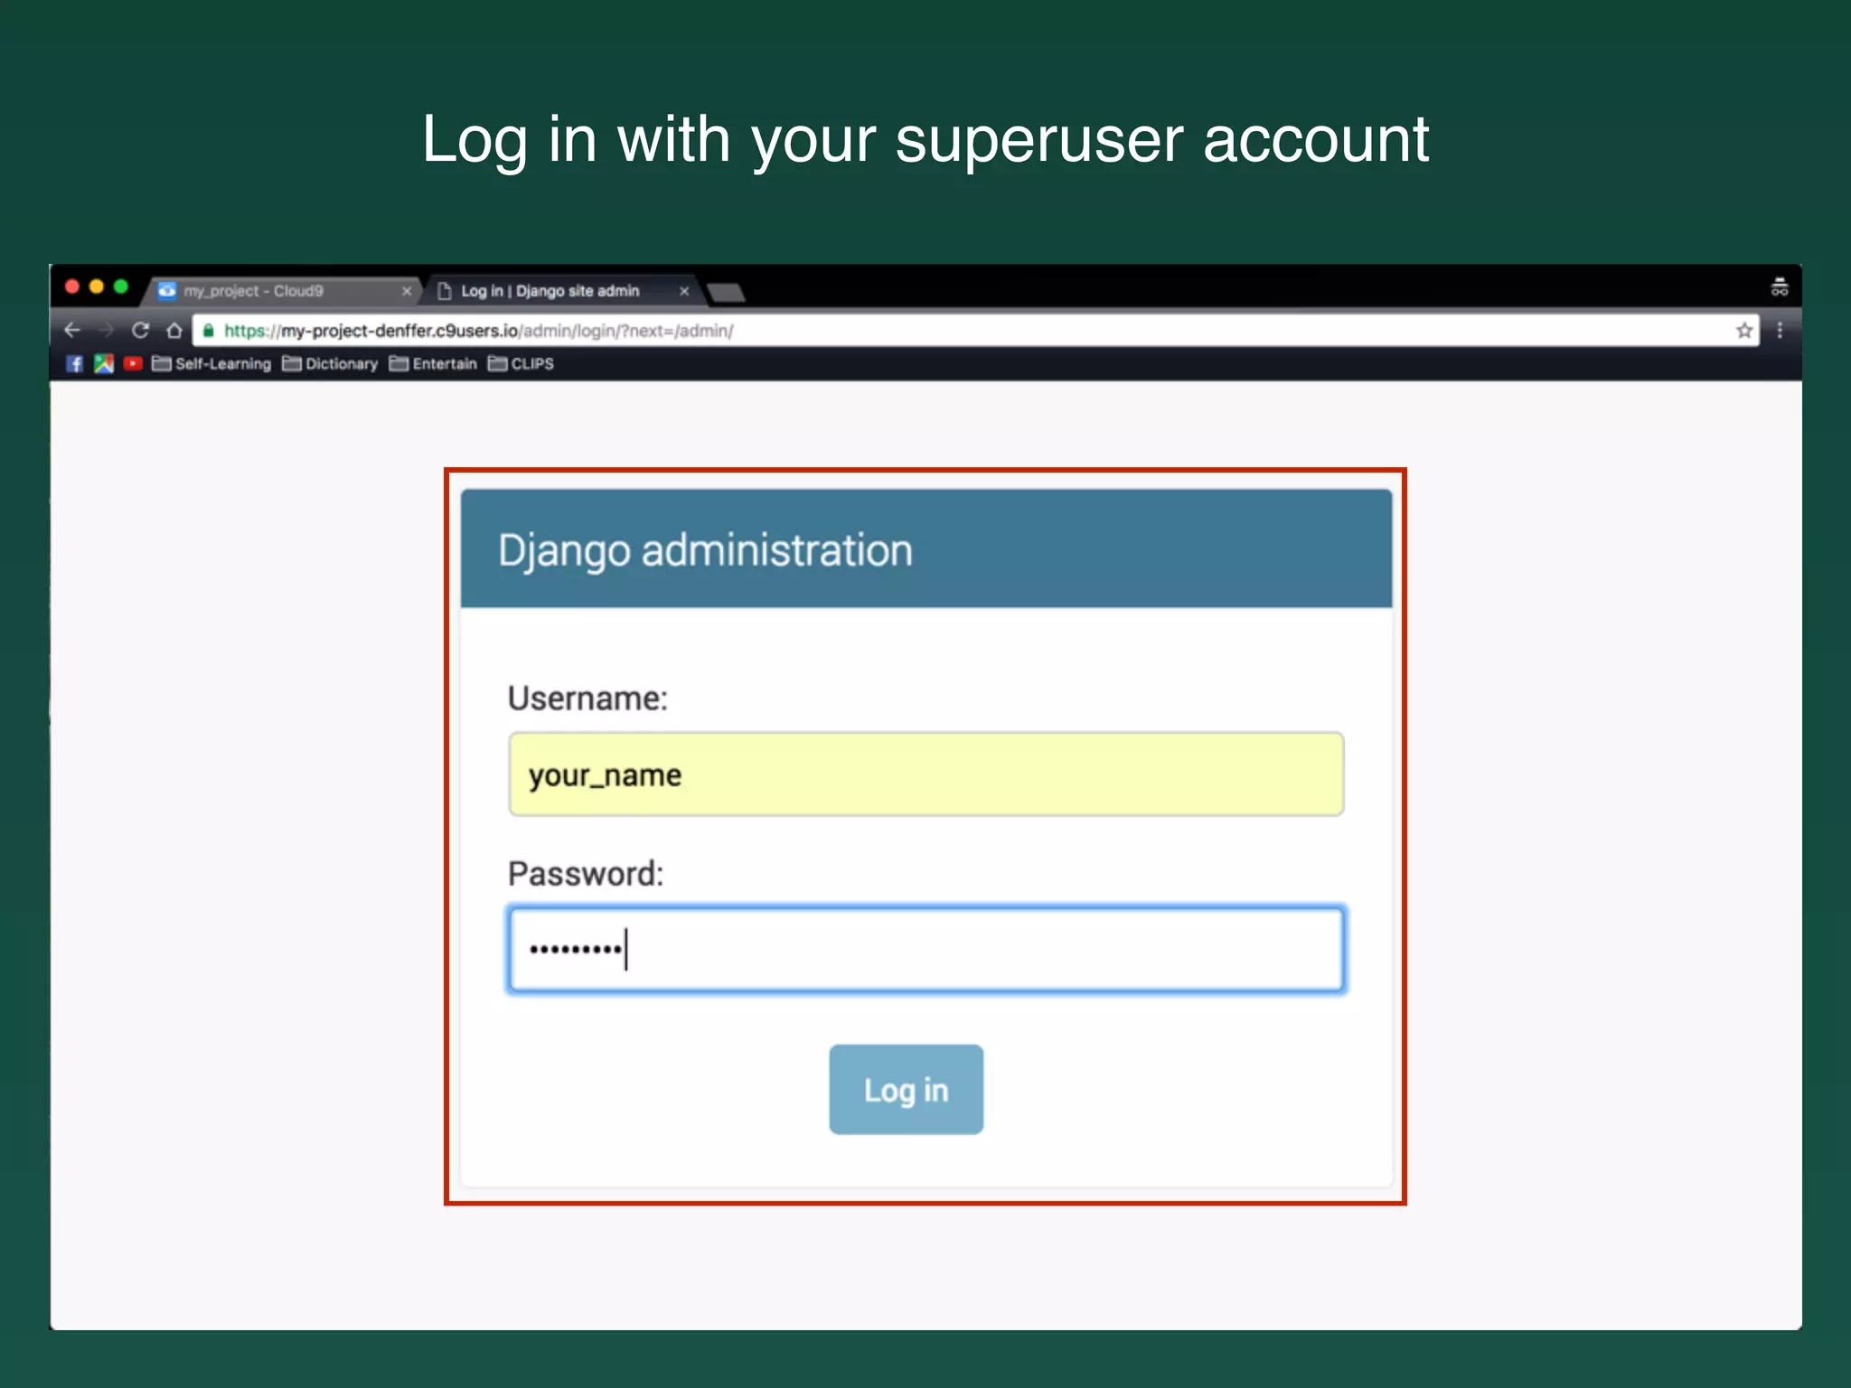The image size is (1851, 1388).
Task: Expand the Entertain bookmarks folder
Action: click(433, 363)
